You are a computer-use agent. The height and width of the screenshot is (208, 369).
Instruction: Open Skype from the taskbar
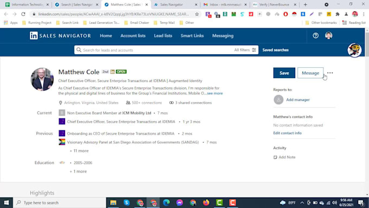pyautogui.click(x=126, y=203)
